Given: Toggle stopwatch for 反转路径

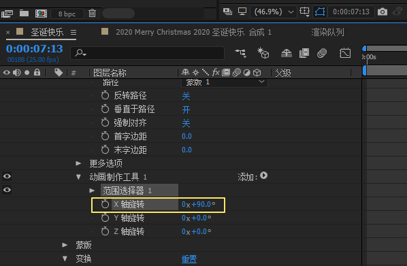Looking at the screenshot, I should [105, 95].
